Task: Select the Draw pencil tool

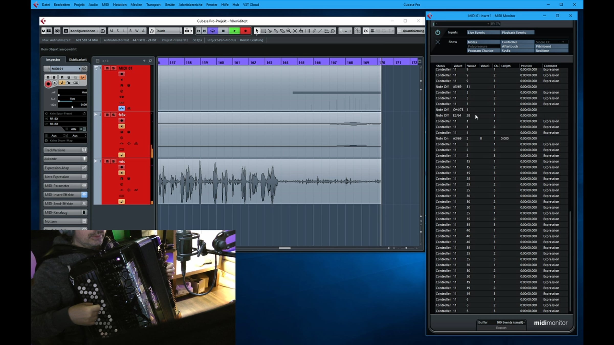Action: tap(314, 31)
